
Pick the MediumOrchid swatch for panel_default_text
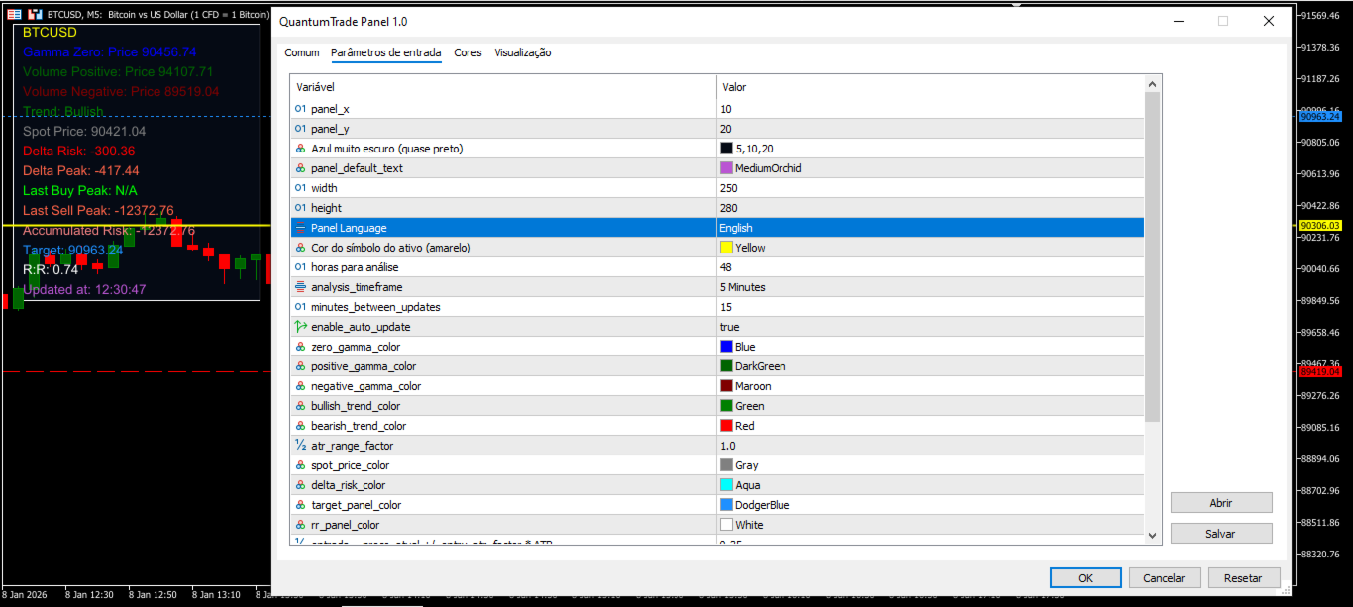pos(726,168)
